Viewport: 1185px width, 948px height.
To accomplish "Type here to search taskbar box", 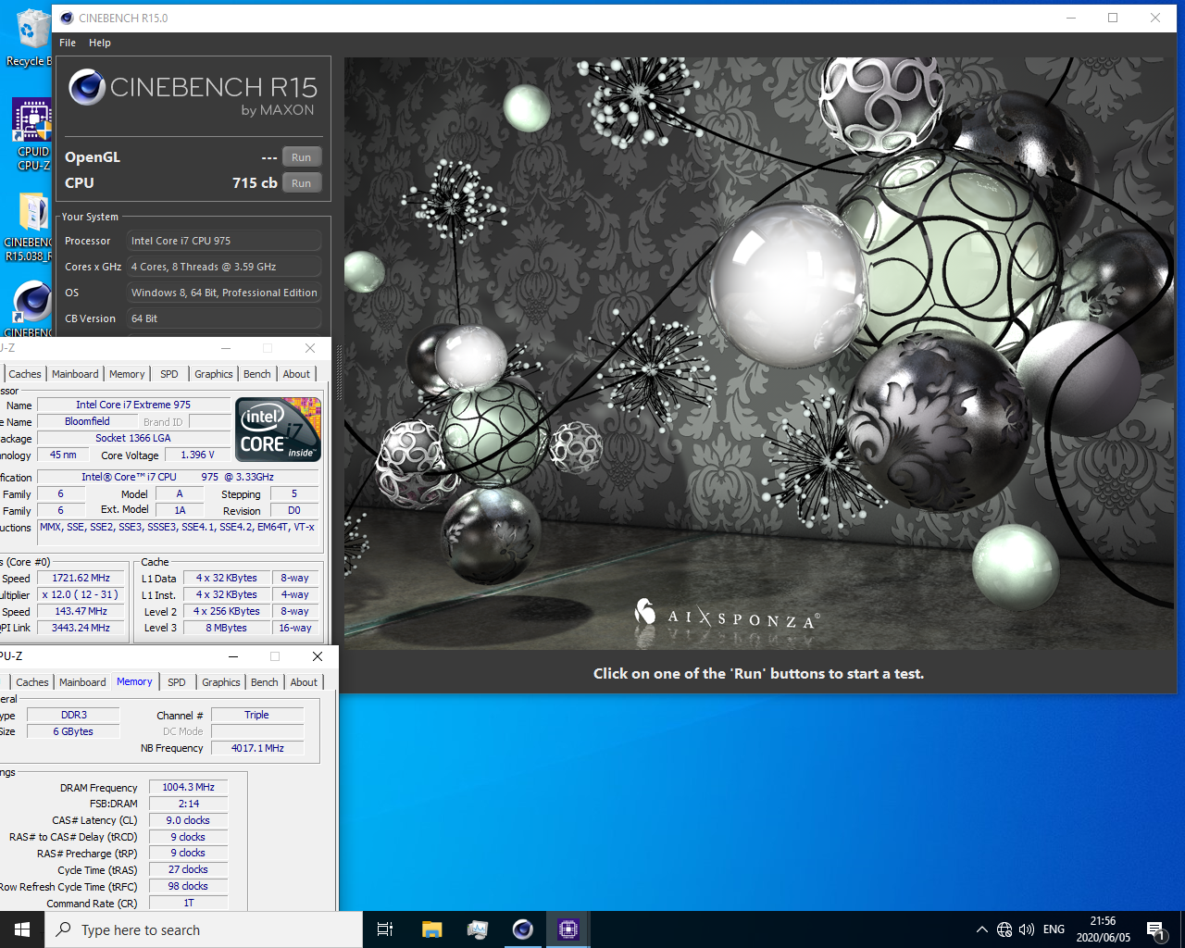I will (x=204, y=929).
